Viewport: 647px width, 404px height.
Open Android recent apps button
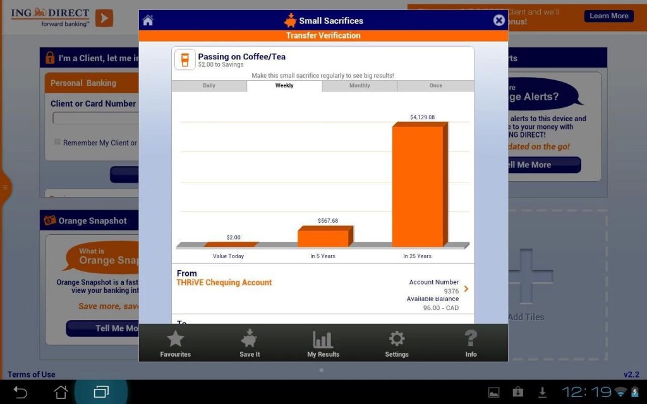pyautogui.click(x=101, y=392)
